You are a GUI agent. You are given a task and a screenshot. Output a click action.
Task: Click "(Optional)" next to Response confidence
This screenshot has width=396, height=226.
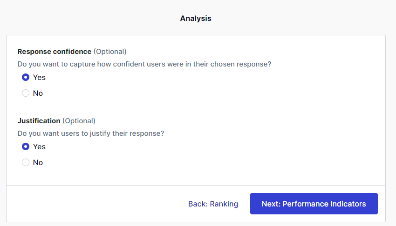coord(110,52)
